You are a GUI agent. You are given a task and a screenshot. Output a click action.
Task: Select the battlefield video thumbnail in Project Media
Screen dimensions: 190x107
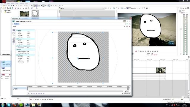[x=24, y=14]
